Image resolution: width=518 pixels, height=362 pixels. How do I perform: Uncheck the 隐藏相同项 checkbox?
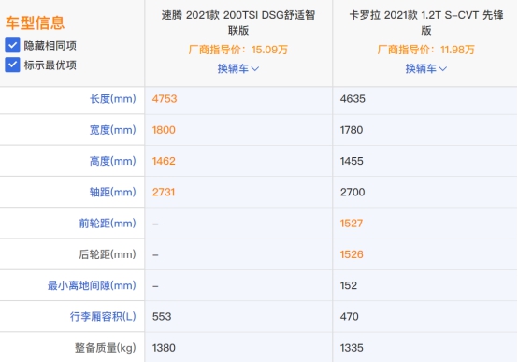12,45
